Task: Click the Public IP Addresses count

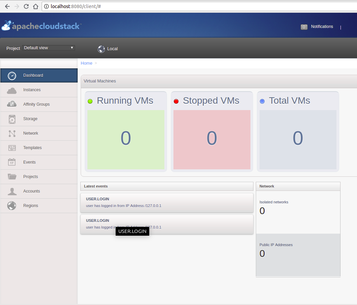Action: (x=262, y=254)
